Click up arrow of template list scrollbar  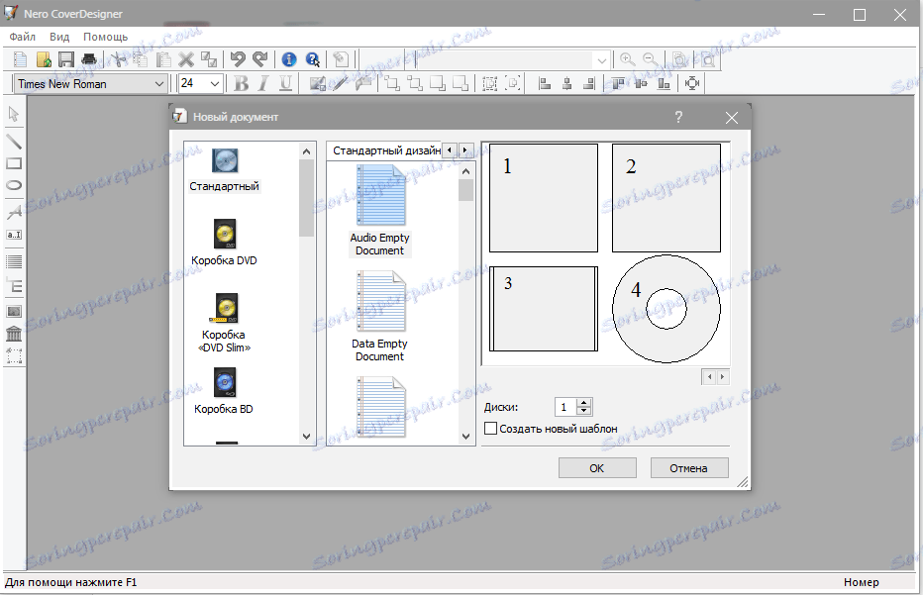pos(465,171)
